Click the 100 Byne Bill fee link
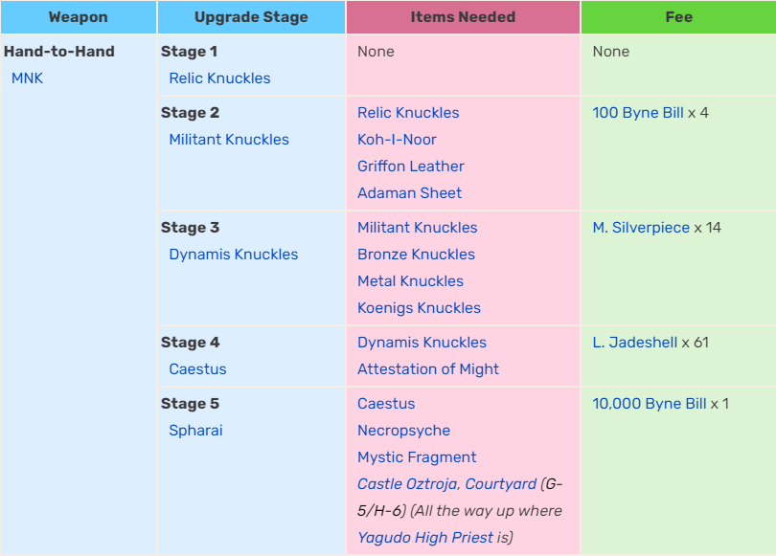The image size is (776, 556). [638, 113]
